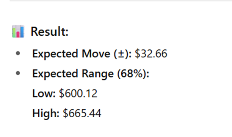Click the blue bar in chart icon
The image size is (232, 137).
(x=22, y=32)
